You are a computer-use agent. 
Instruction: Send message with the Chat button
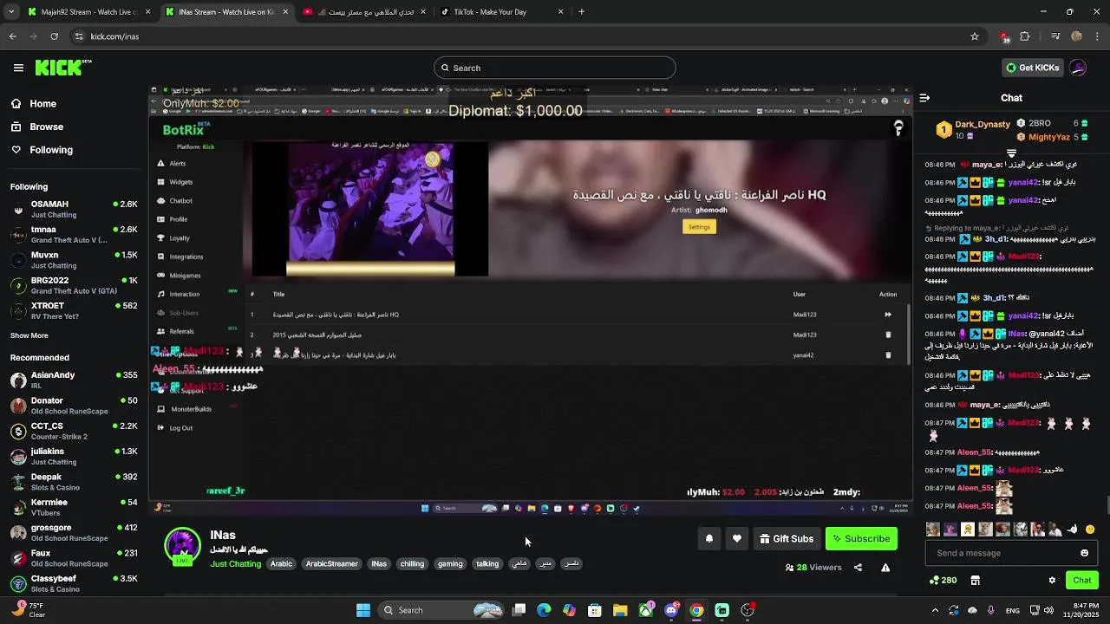(1082, 581)
